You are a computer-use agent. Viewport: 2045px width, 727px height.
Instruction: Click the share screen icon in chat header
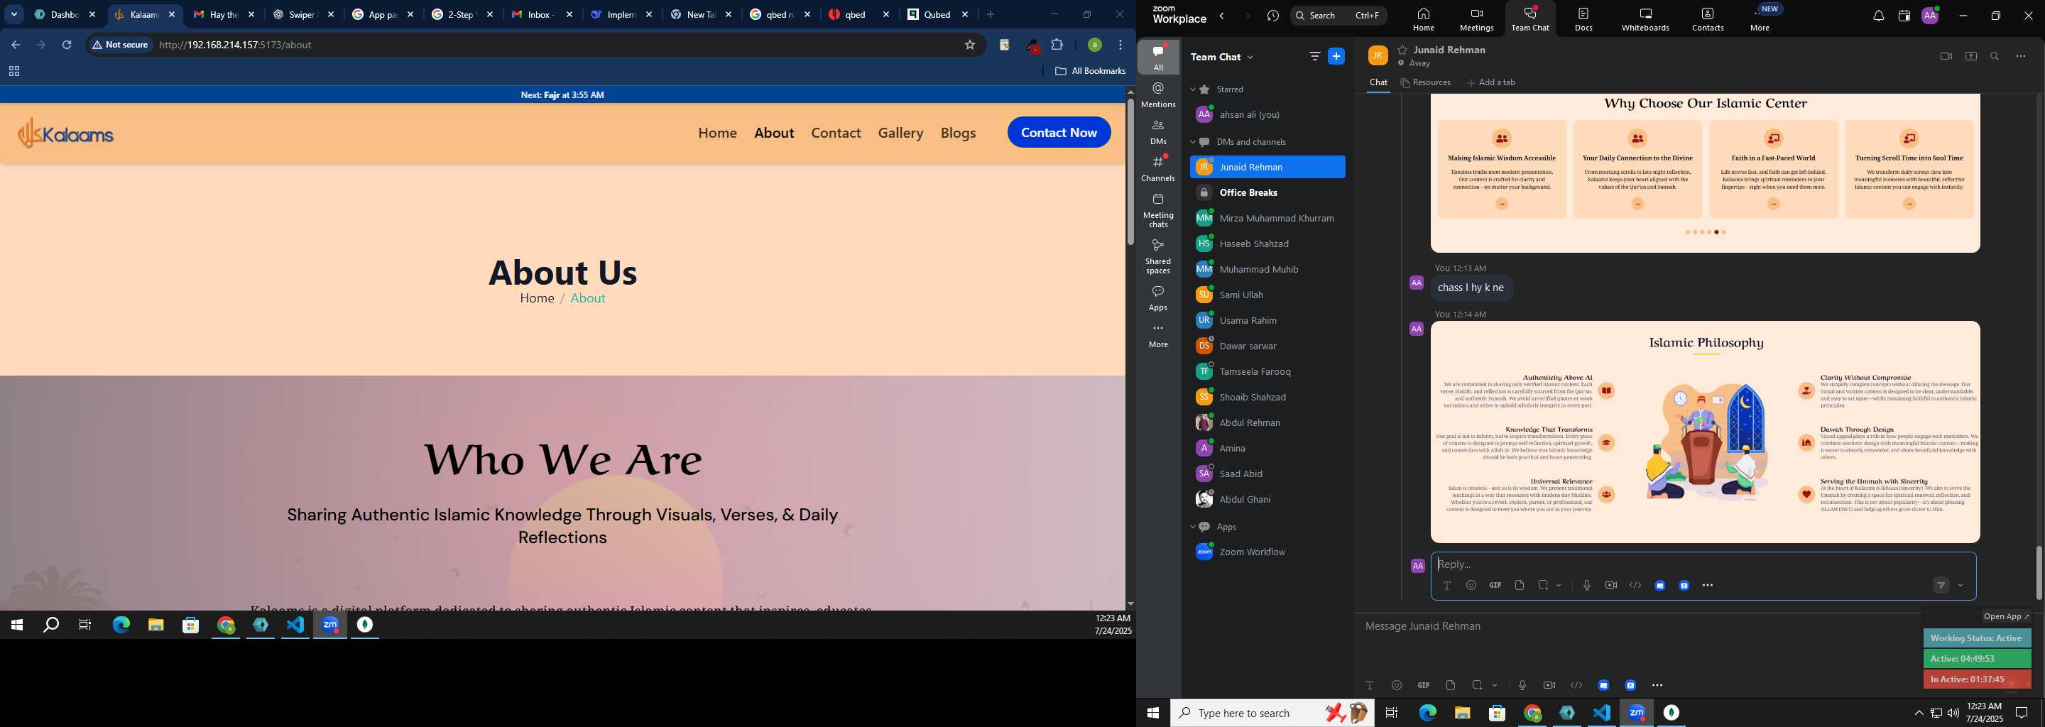(x=1971, y=56)
